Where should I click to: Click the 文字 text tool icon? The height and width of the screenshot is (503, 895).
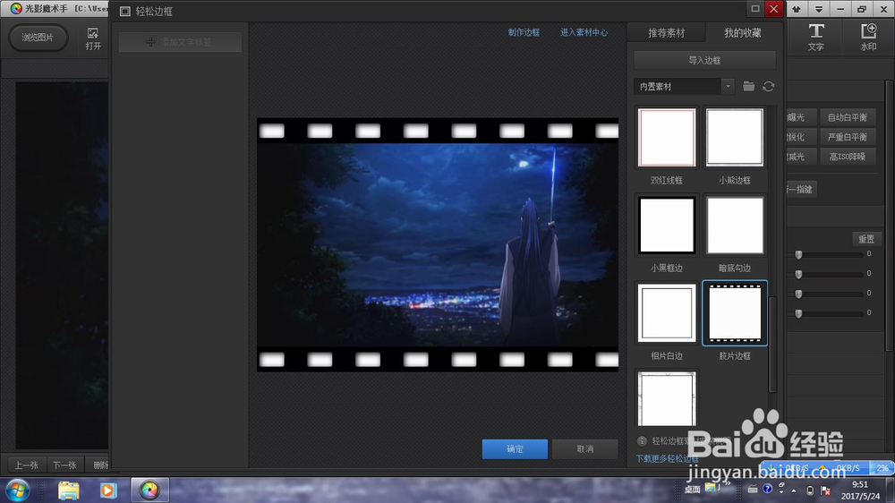(x=816, y=37)
